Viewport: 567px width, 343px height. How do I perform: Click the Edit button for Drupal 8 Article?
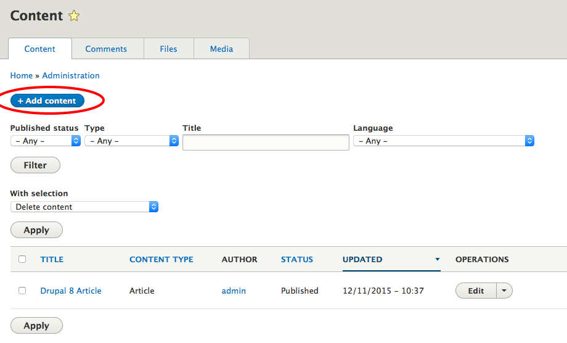click(476, 291)
